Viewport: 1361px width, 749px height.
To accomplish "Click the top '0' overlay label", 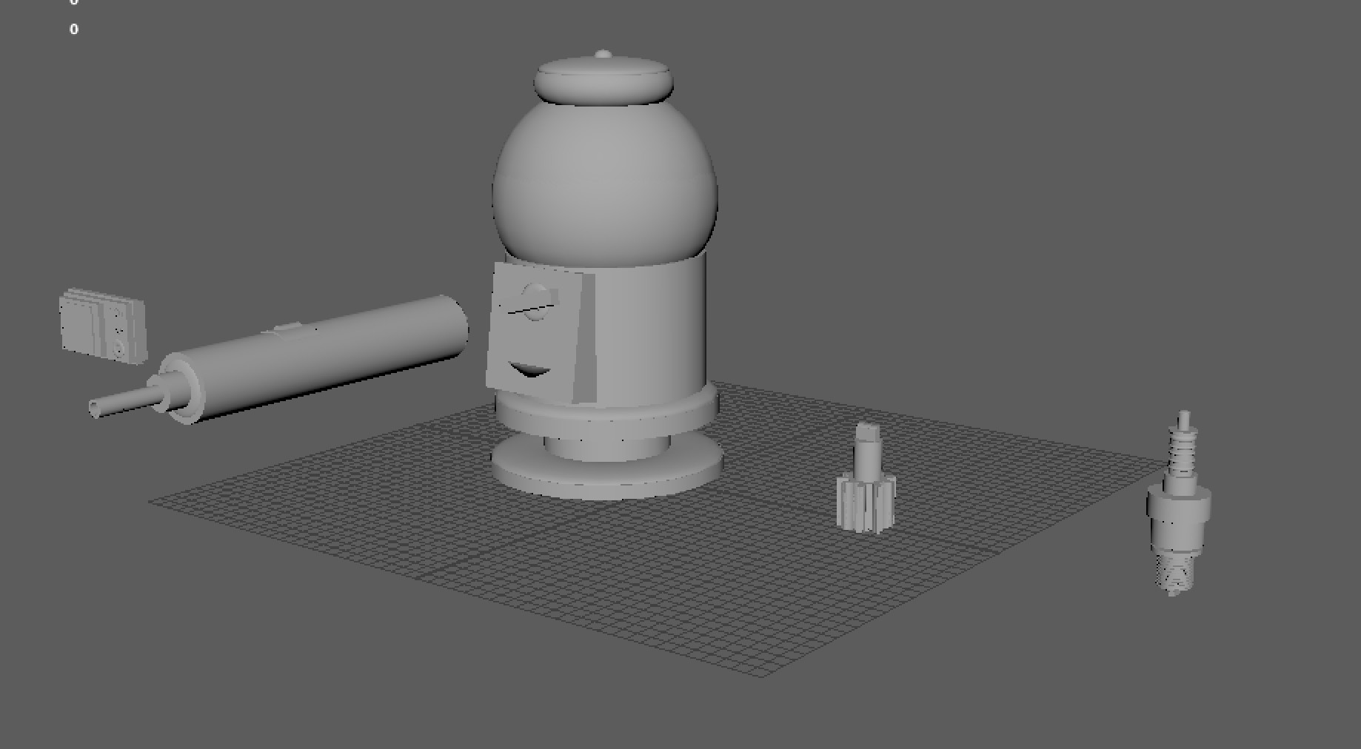I will click(x=73, y=4).
